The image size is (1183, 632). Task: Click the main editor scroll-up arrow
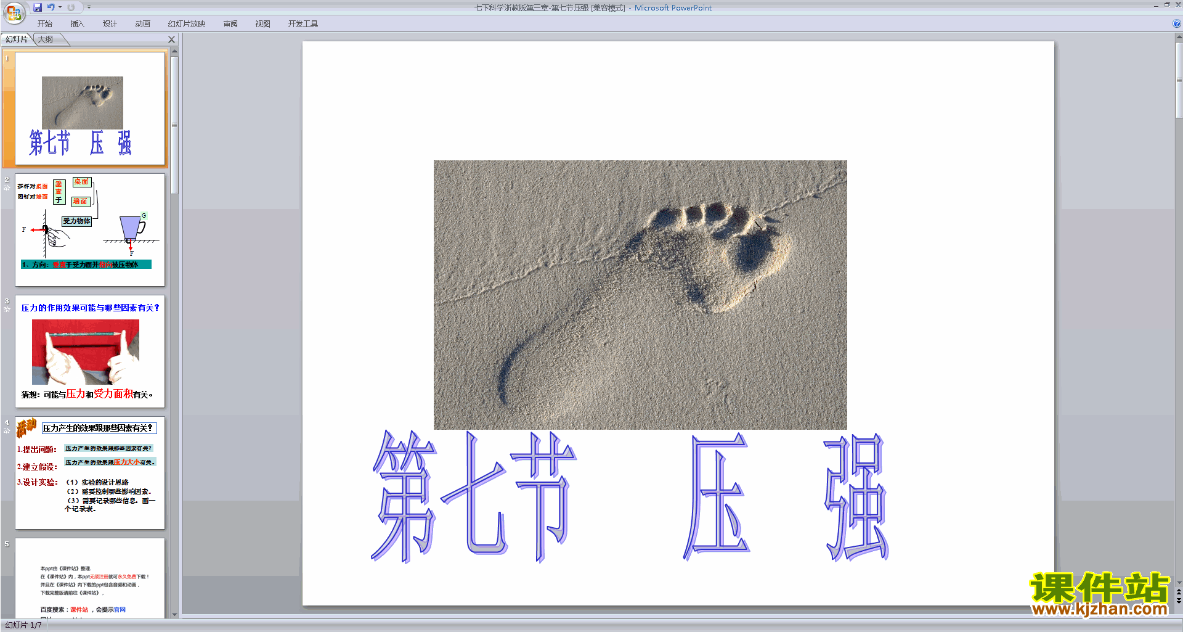click(1179, 38)
